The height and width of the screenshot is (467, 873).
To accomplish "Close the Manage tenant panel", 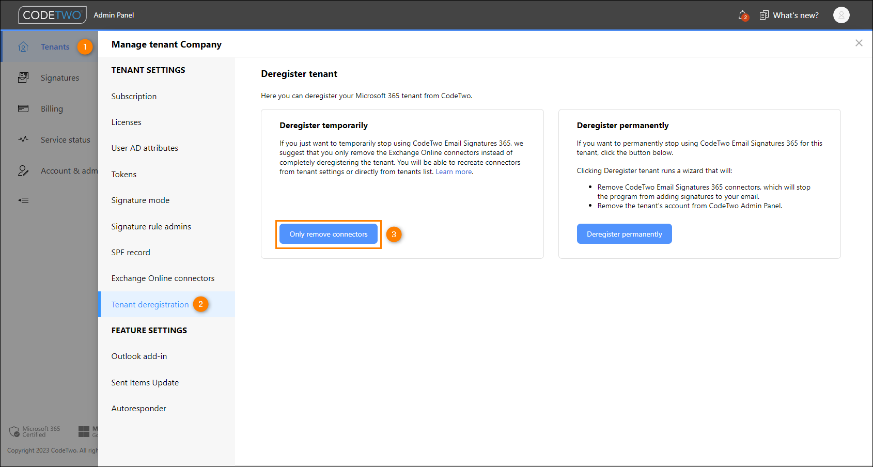I will tap(859, 43).
